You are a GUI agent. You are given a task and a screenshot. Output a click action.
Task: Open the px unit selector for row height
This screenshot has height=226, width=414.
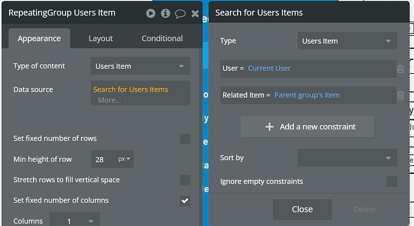click(124, 159)
